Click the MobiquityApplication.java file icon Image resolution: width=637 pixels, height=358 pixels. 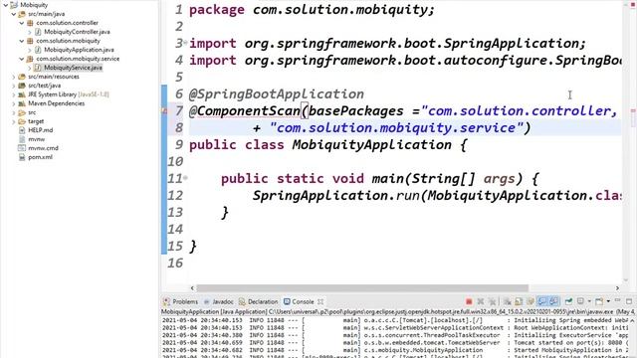38,50
